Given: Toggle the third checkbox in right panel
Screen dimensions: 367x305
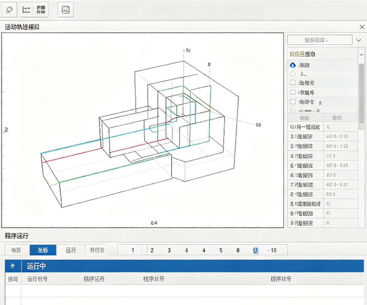Looking at the screenshot, I should tap(293, 102).
